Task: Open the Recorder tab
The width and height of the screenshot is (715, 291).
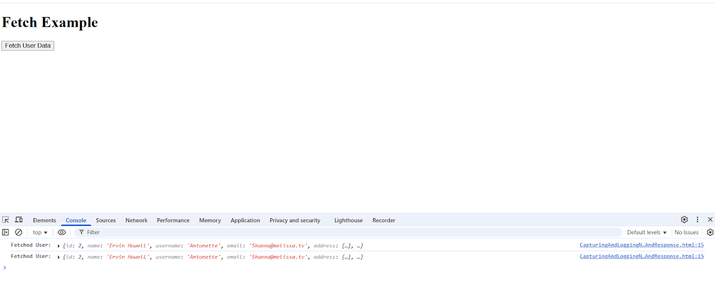Action: 384,220
